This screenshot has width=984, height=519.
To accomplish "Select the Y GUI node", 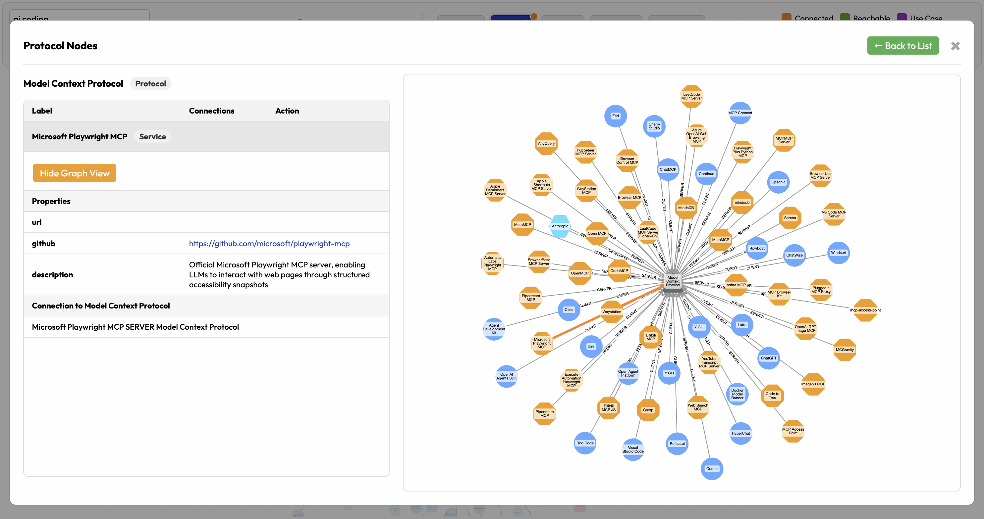I will (x=699, y=327).
